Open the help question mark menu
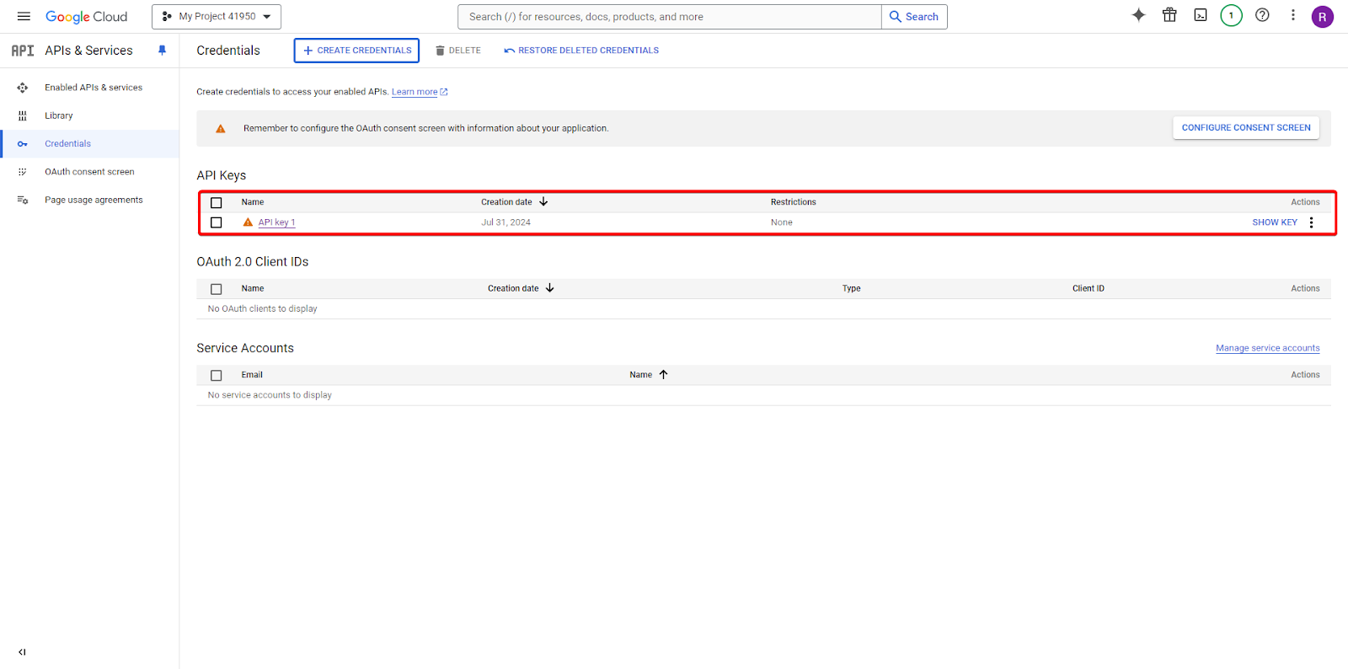 (1262, 15)
